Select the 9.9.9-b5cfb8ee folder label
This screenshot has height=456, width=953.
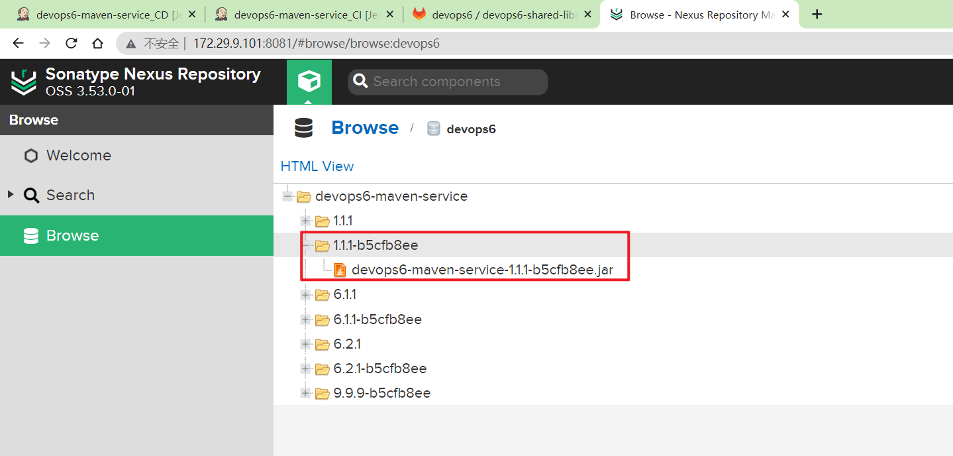382,393
